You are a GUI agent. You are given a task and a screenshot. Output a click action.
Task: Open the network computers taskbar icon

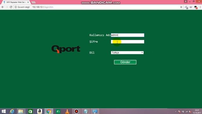(x=95, y=111)
